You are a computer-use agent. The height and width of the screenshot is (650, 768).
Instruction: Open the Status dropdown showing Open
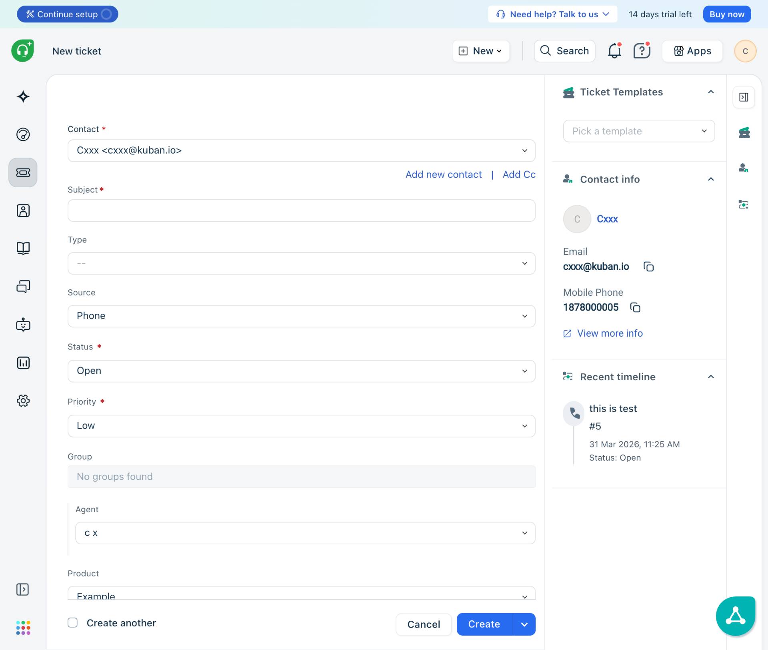(301, 371)
